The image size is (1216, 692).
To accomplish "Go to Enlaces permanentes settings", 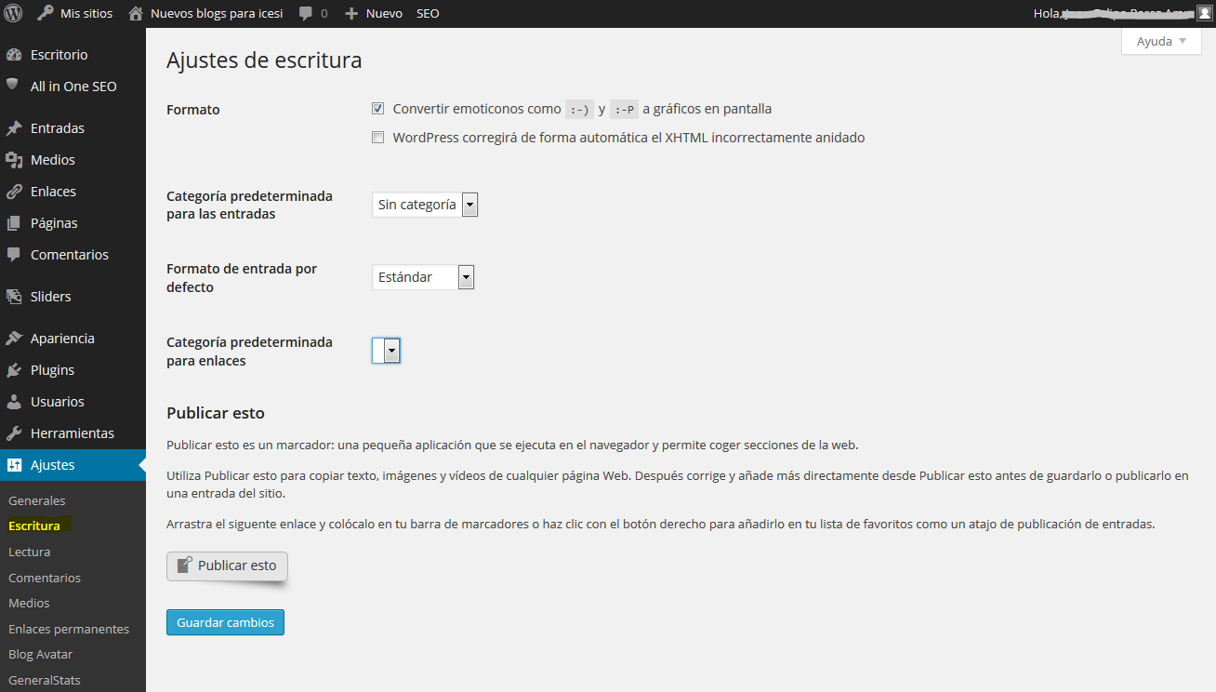I will [x=69, y=629].
